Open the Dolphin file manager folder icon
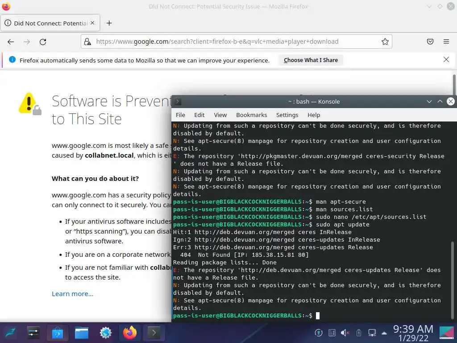This screenshot has width=457, height=343. tap(82, 333)
